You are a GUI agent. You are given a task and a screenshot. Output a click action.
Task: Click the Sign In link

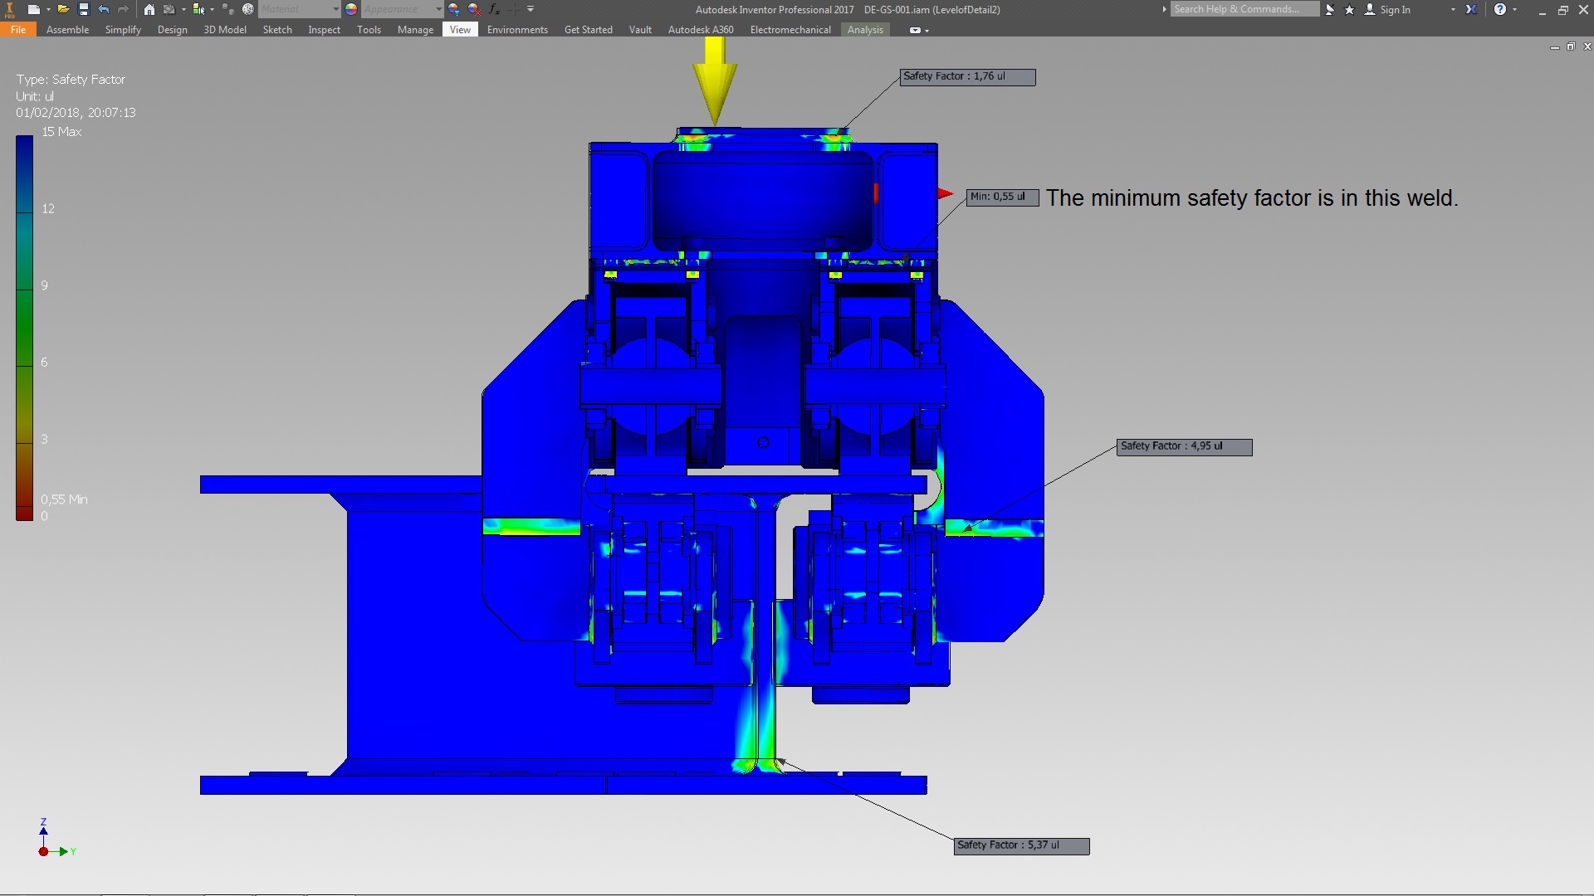tap(1395, 9)
